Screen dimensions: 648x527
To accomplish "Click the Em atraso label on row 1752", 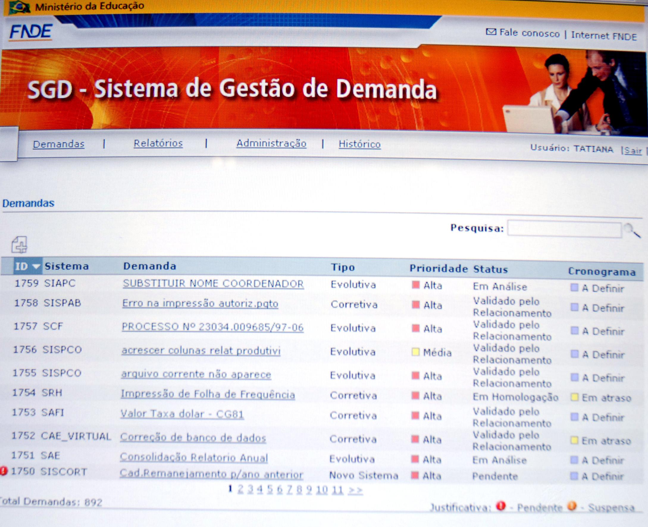I will [x=606, y=440].
